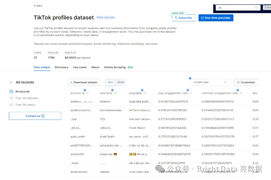Click the phone icon in Contact us
Screen dimensions: 271x180
point(43,116)
